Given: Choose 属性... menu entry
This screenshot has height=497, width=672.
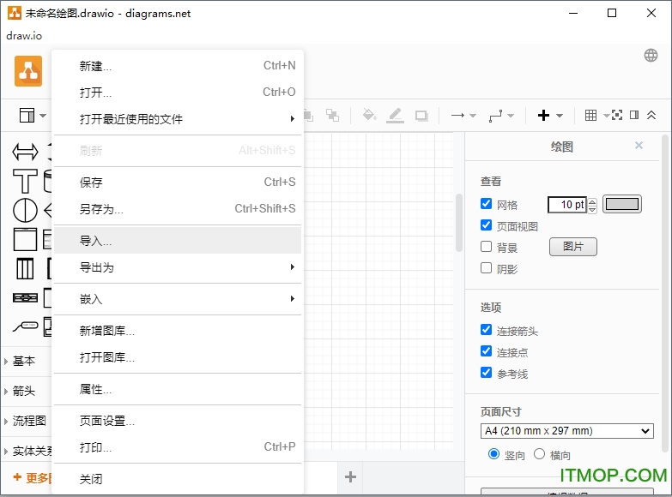Looking at the screenshot, I should coord(178,389).
